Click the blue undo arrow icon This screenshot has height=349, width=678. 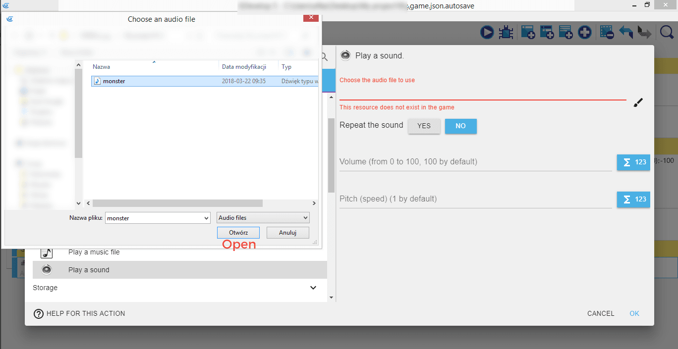click(x=626, y=33)
